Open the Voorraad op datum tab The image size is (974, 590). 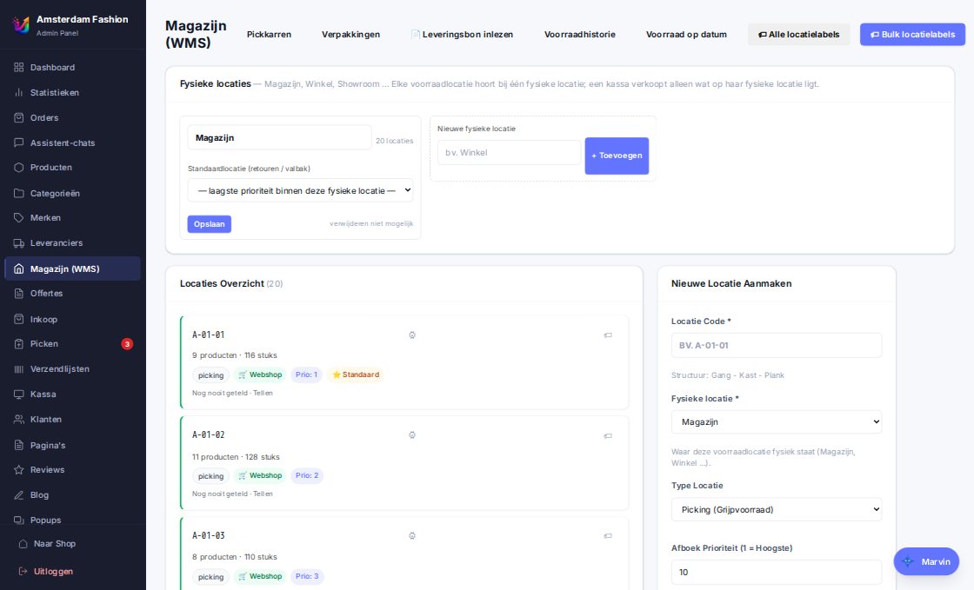(x=686, y=35)
